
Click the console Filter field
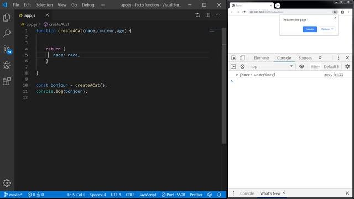coord(315,66)
